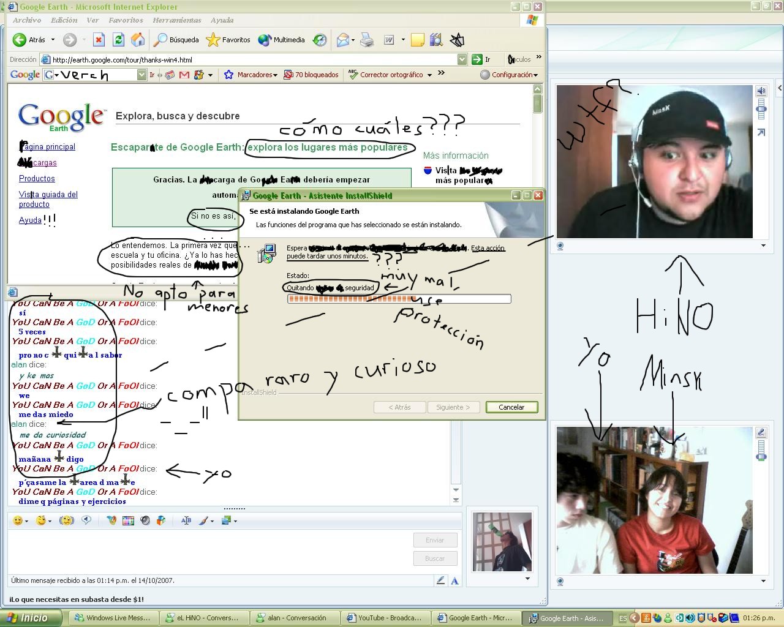This screenshot has width=784, height=627.
Task: Open the Favoritos menu in menu bar
Action: 126,20
